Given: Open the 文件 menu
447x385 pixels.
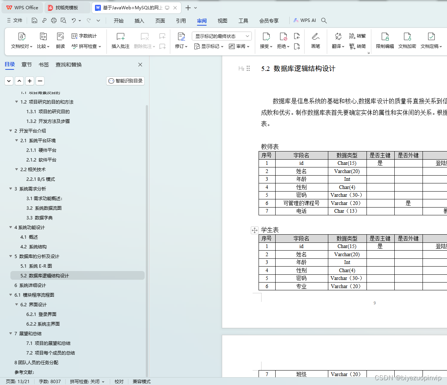Looking at the screenshot, I should tap(15, 20).
